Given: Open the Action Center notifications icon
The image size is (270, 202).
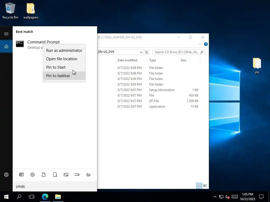Looking at the screenshot, I should click(x=261, y=197).
